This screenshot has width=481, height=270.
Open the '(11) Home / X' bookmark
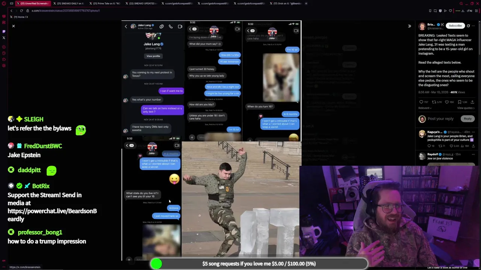pos(19,17)
